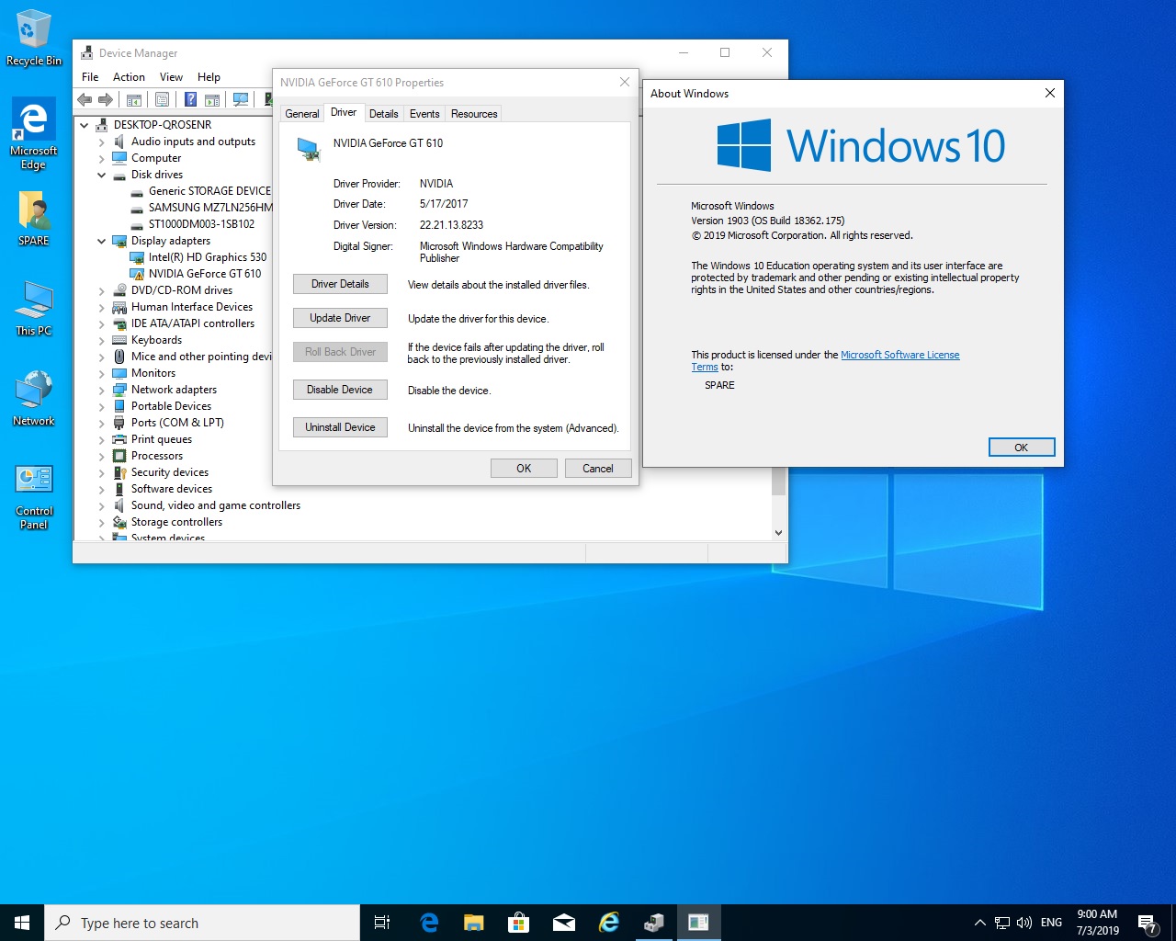Launch Microsoft Edge from the taskbar
This screenshot has width=1176, height=941.
click(x=428, y=923)
